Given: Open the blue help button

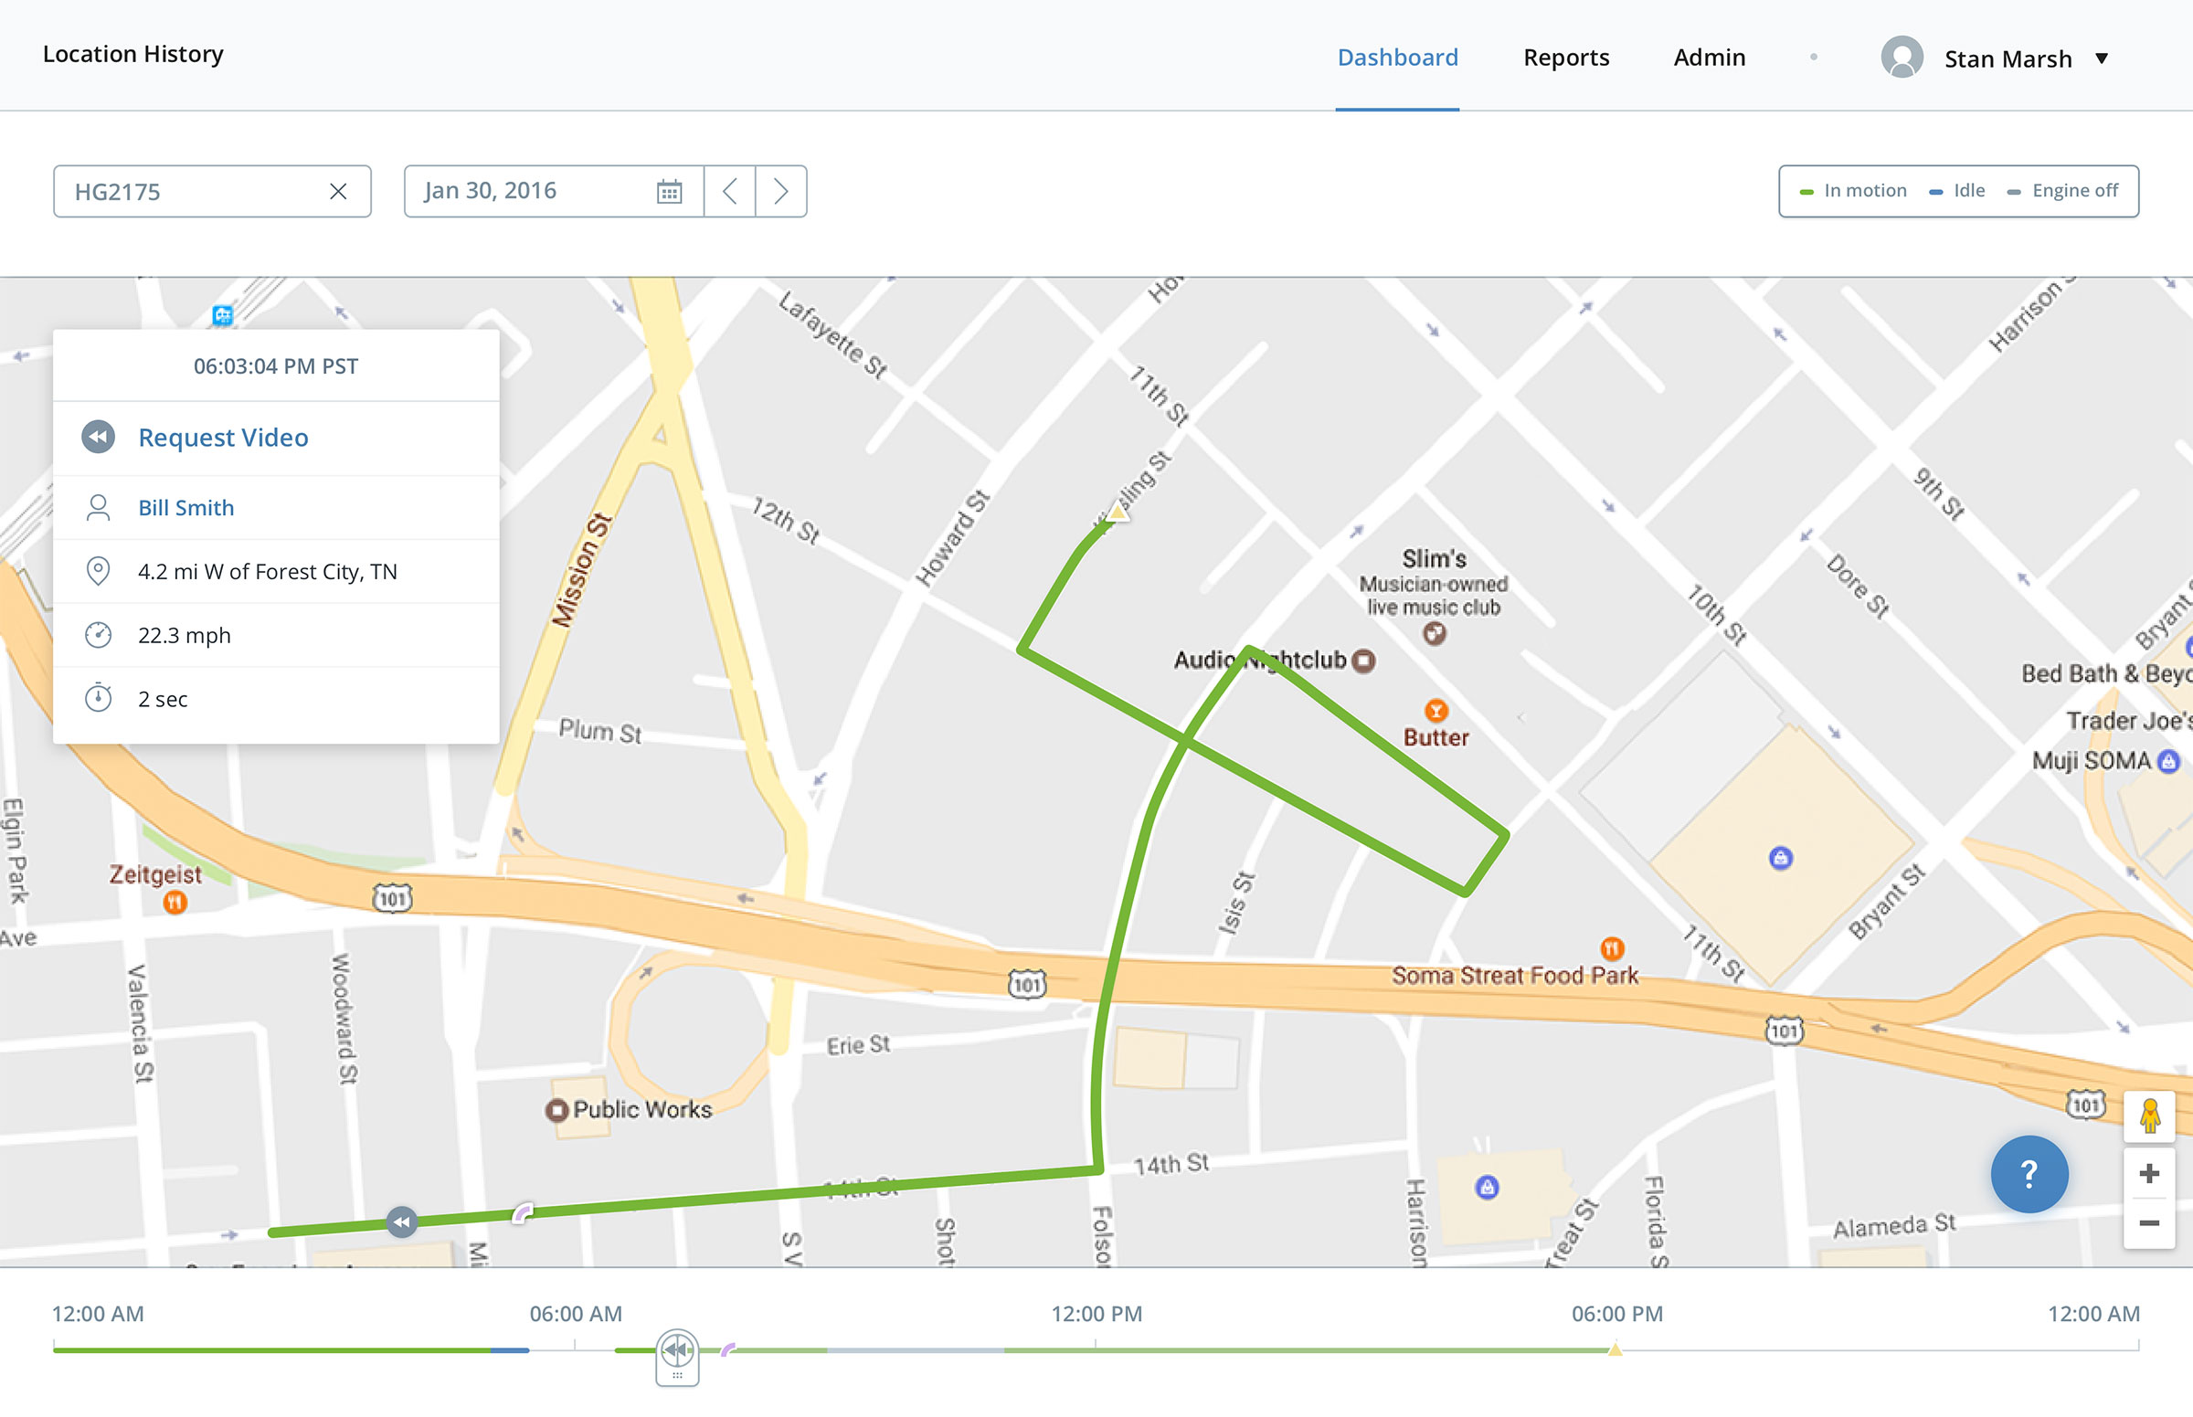Looking at the screenshot, I should pyautogui.click(x=2029, y=1173).
